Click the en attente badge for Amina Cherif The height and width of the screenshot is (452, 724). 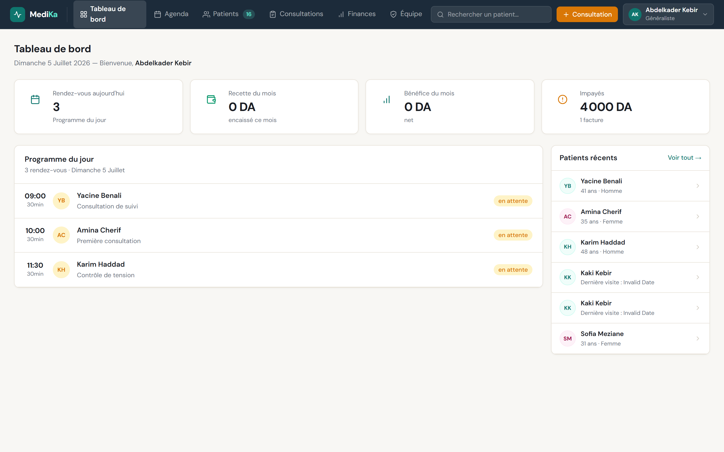513,235
